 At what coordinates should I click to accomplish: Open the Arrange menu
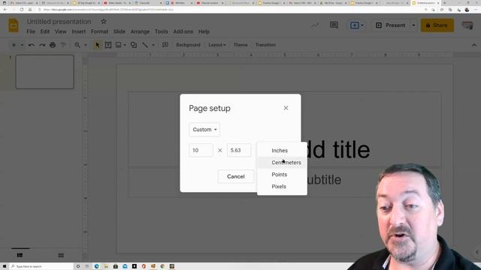[140, 31]
